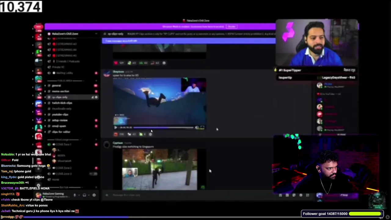Image resolution: width=391 pixels, height=220 pixels.
Task: Join the STREAMING #4 voice channel
Action: pos(67,50)
